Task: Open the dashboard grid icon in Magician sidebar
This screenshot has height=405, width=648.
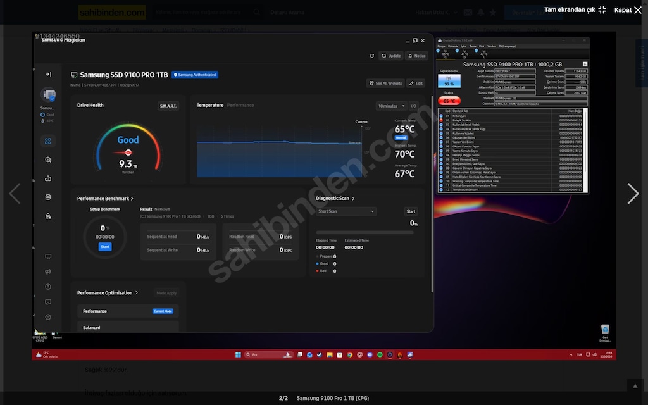Action: [x=48, y=141]
